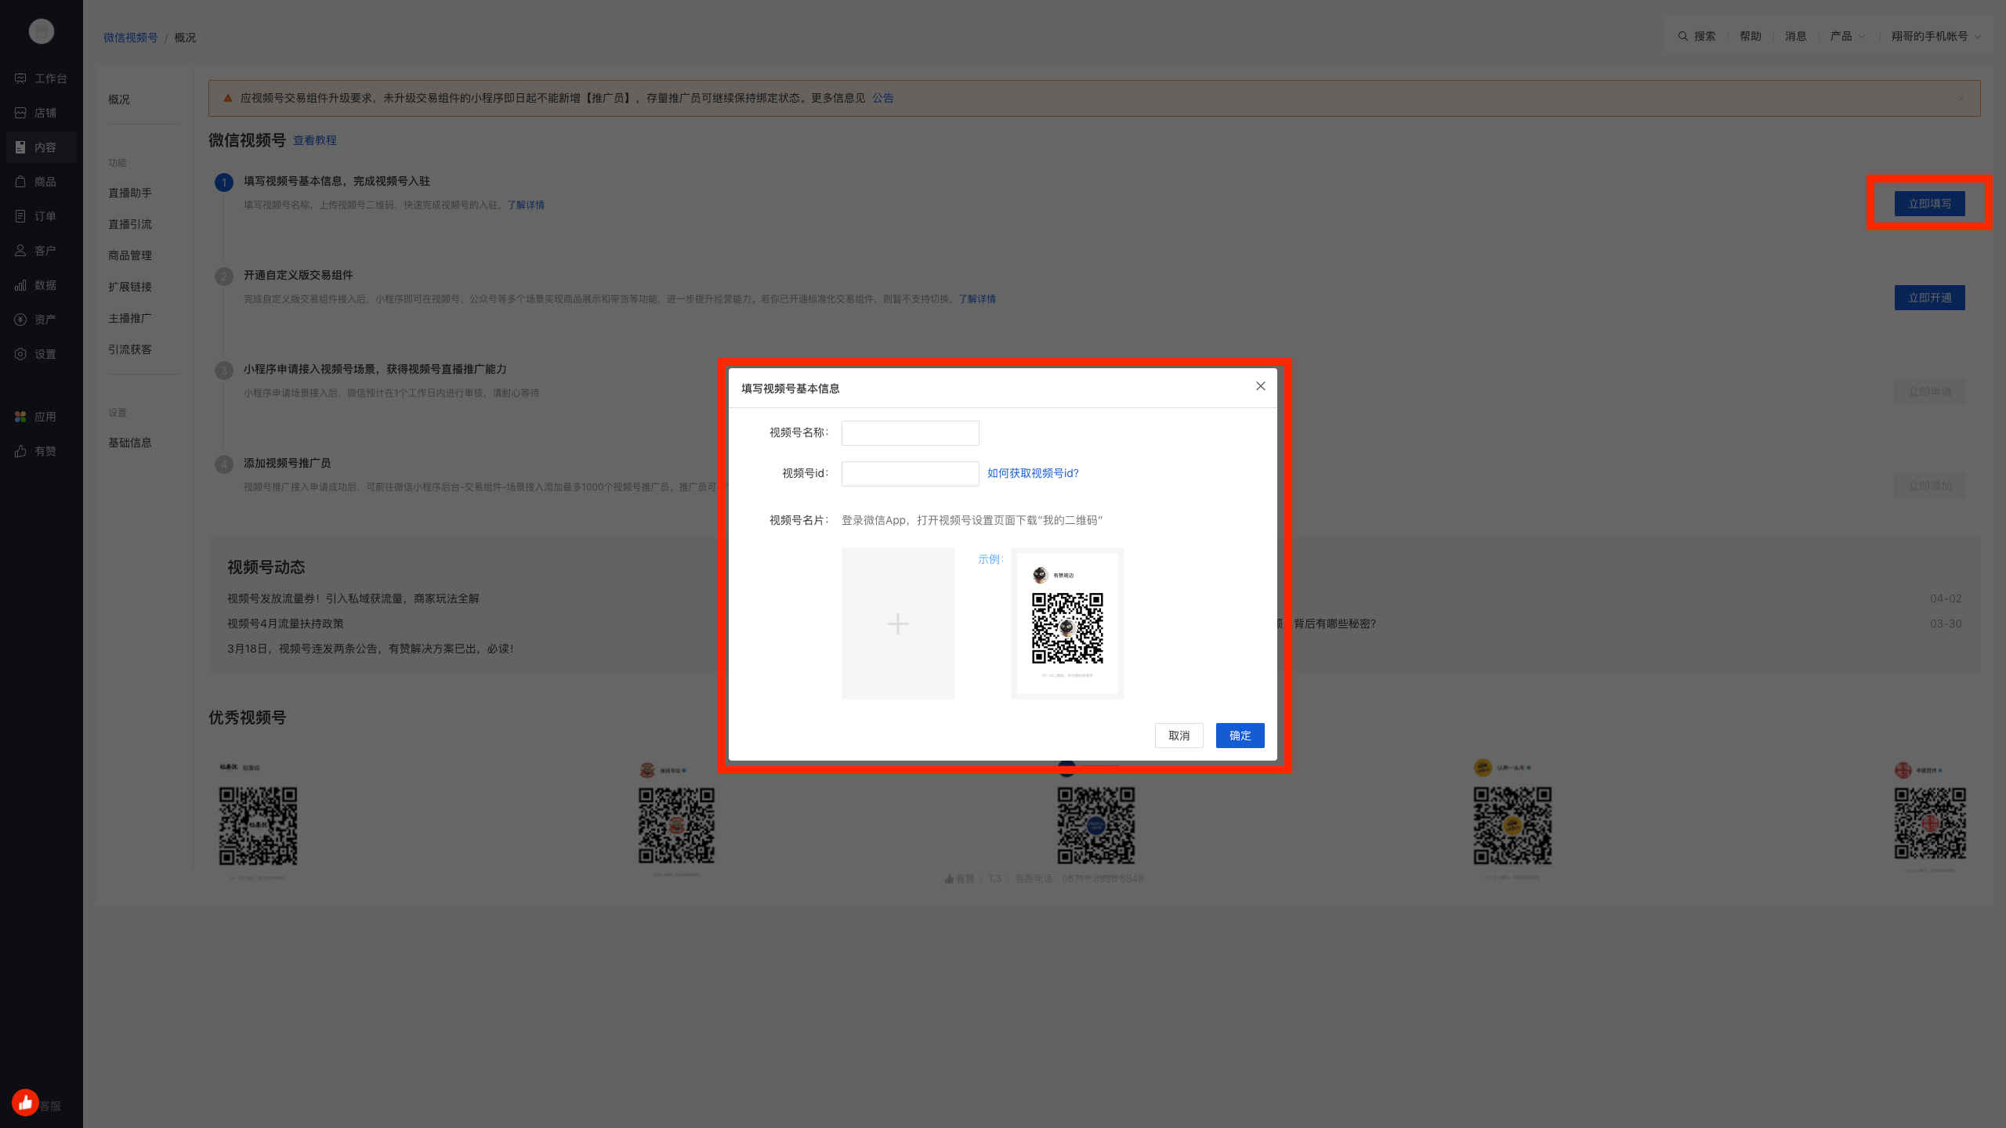Open the 公告 link in the banner
Screen dimensions: 2006x1128
(x=883, y=98)
